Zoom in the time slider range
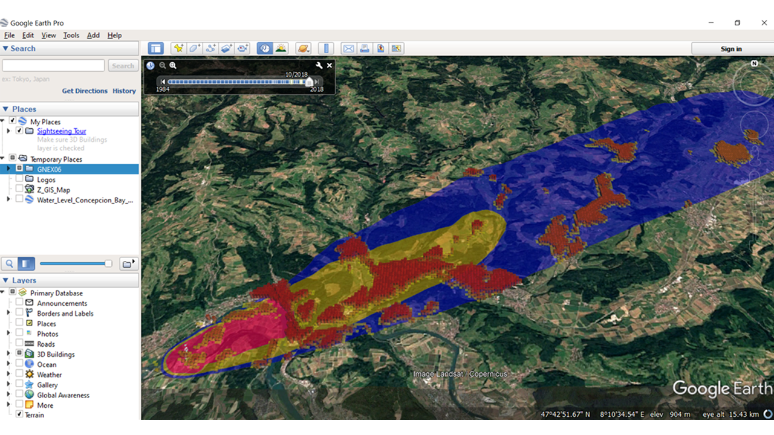This screenshot has height=435, width=774. (173, 65)
